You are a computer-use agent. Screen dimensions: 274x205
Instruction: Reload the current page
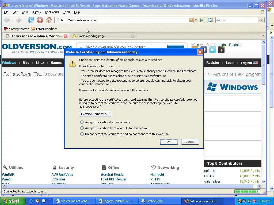(x=31, y=20)
